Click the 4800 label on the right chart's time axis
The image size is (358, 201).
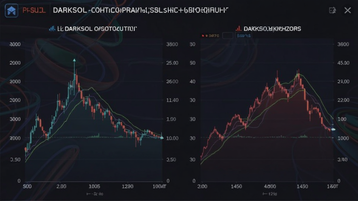[270, 186]
